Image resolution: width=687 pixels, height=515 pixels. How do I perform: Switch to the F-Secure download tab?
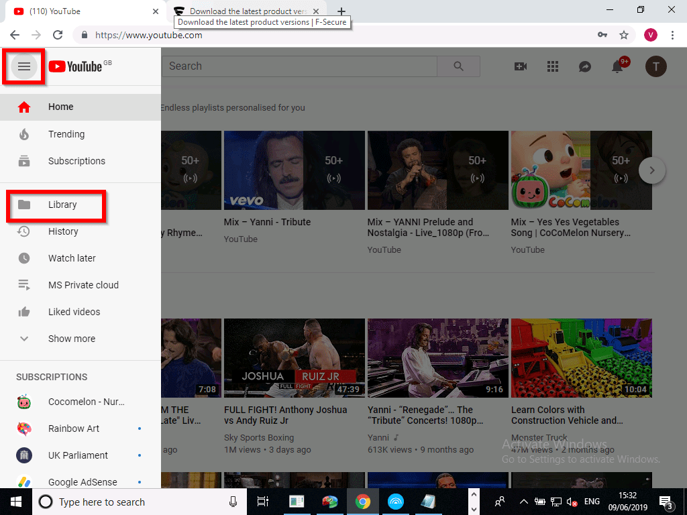click(x=248, y=11)
